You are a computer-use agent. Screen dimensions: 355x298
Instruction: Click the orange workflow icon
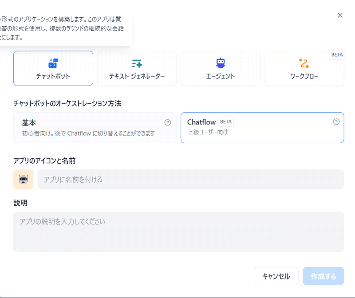[304, 63]
